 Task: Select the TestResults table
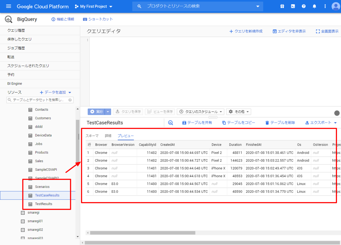pyautogui.click(x=43, y=204)
